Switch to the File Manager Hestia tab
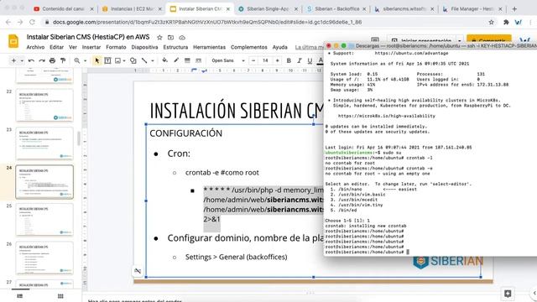This screenshot has width=537, height=302. point(472,9)
